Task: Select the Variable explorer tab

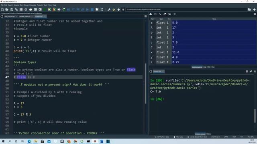Action: pos(197,67)
